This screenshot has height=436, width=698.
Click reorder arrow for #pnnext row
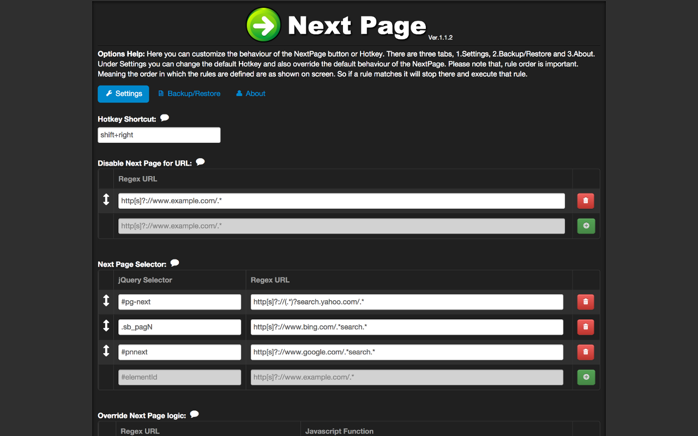[x=106, y=350]
